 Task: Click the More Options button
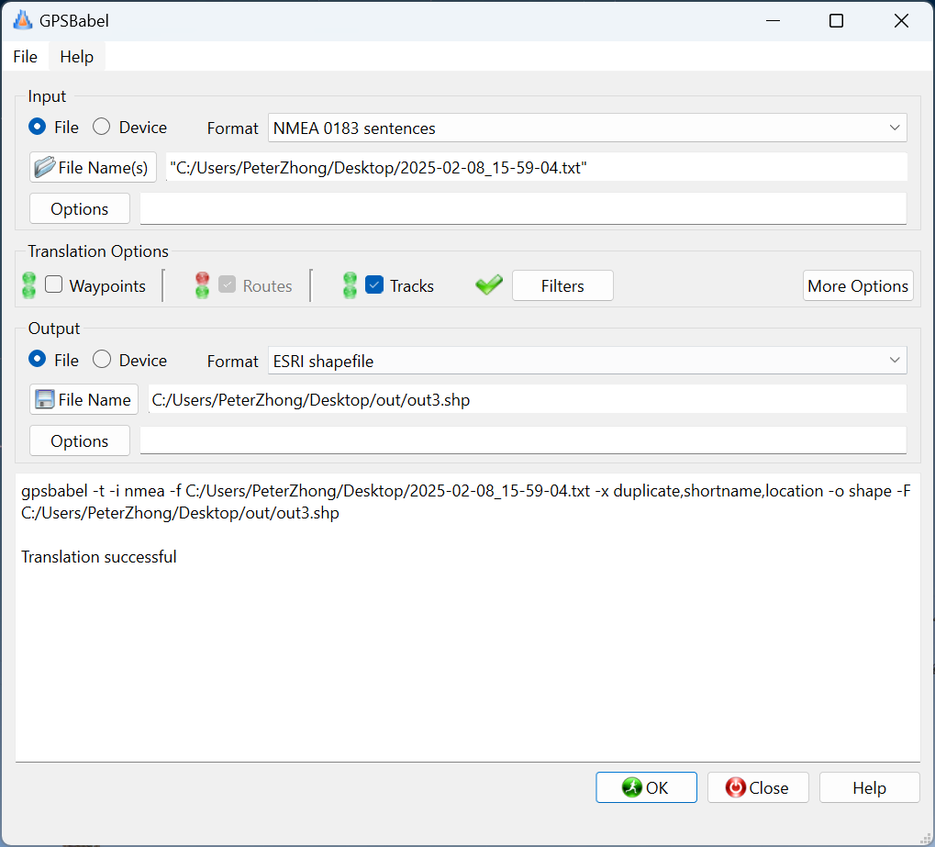tap(858, 285)
